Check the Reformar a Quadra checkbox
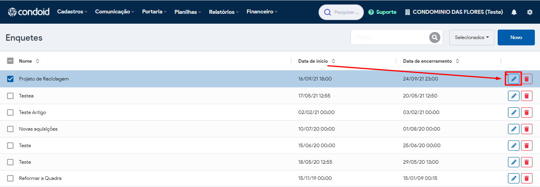Screen dimensions: 540x187 [x=10, y=178]
